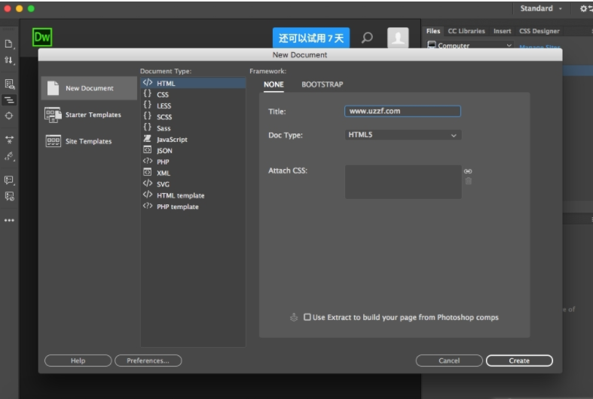Image resolution: width=593 pixels, height=399 pixels.
Task: Select CSS document type
Action: (193, 94)
